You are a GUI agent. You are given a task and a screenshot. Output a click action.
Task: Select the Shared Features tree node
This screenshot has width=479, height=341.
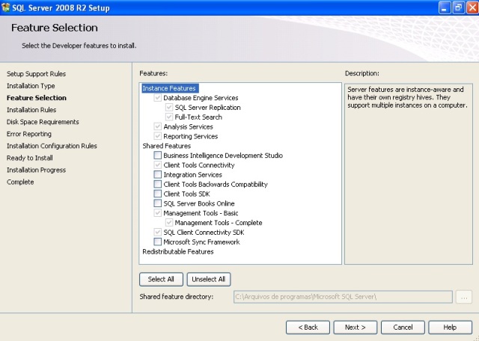[166, 146]
